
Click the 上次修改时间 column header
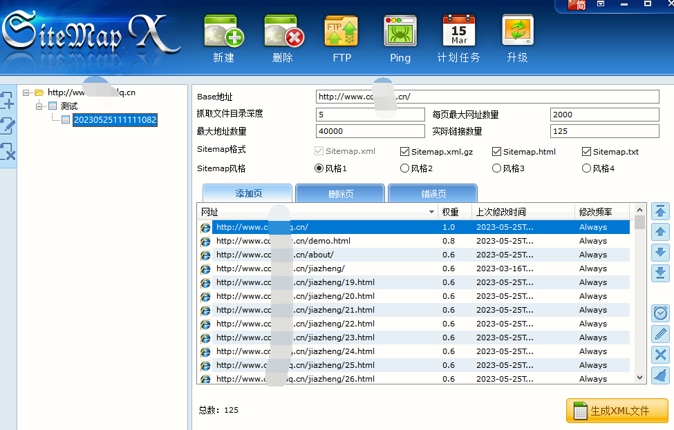point(523,212)
